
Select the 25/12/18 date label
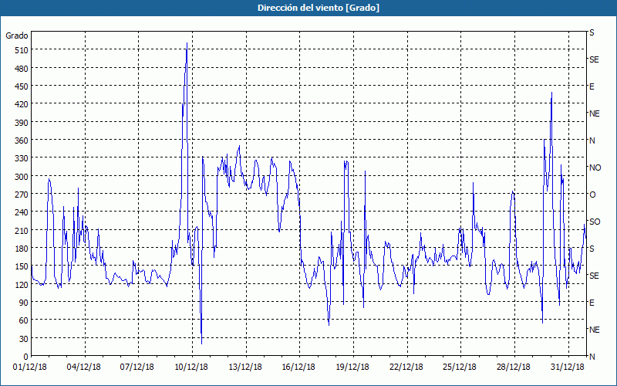[460, 367]
